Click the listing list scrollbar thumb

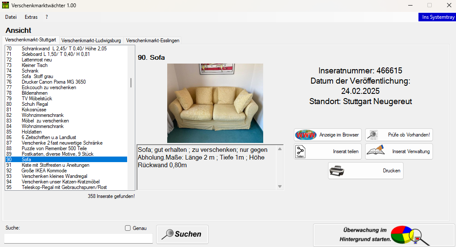click(x=131, y=83)
